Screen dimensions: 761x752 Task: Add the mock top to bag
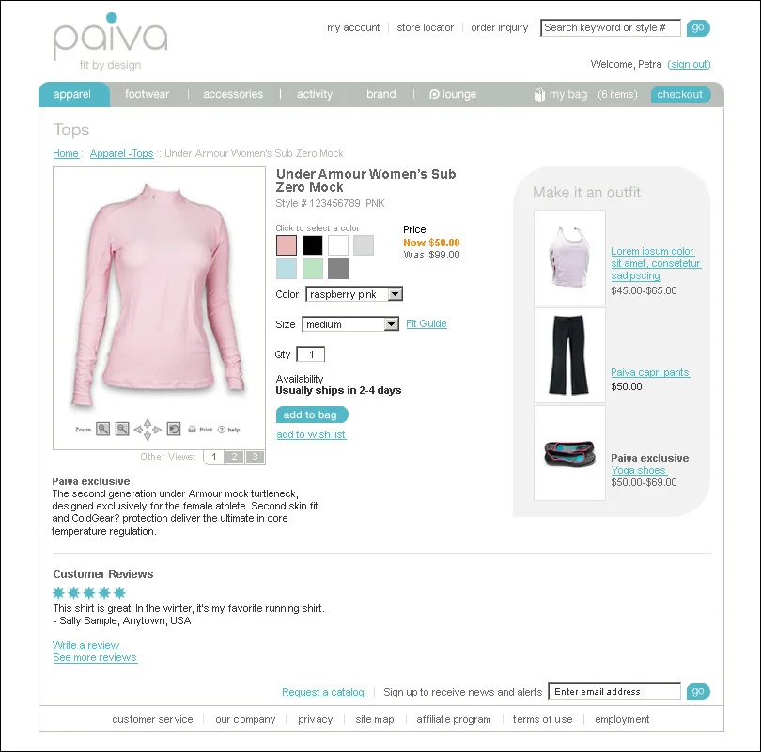click(312, 415)
